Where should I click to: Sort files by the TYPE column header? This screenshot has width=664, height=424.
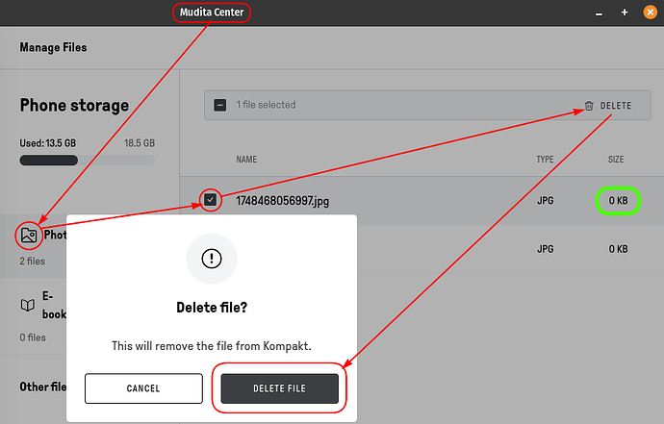(x=547, y=159)
